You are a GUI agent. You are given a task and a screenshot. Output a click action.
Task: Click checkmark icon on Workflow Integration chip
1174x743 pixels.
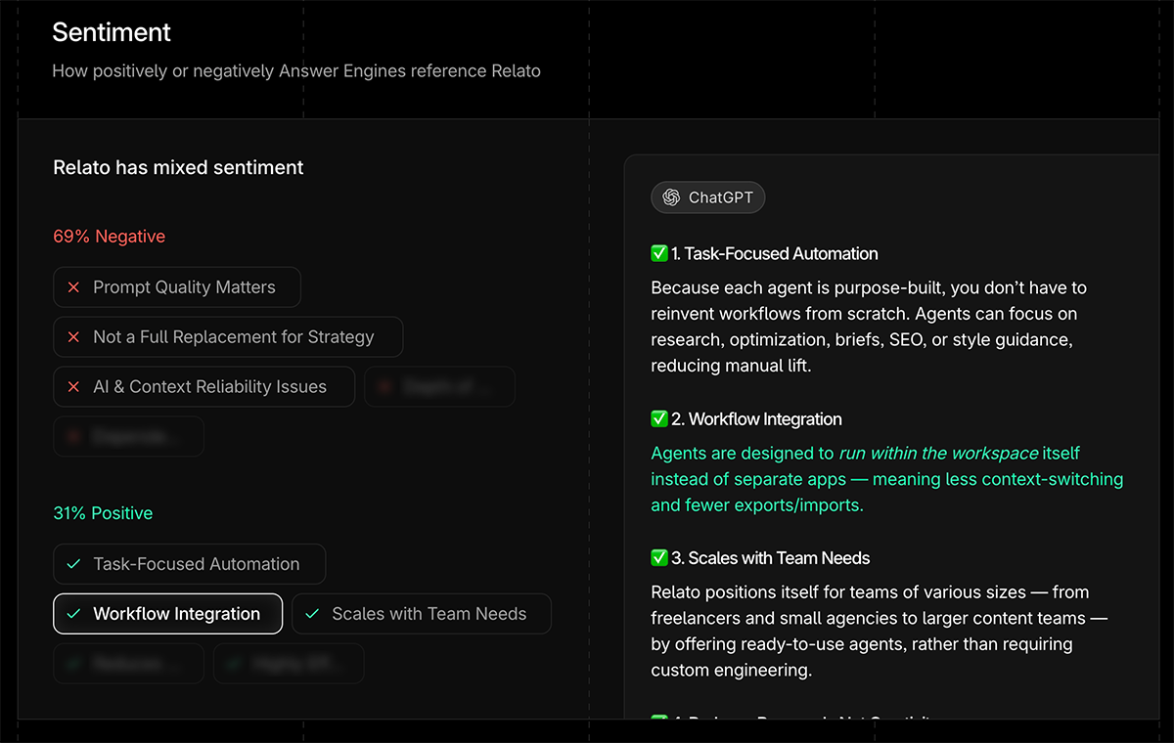[73, 614]
